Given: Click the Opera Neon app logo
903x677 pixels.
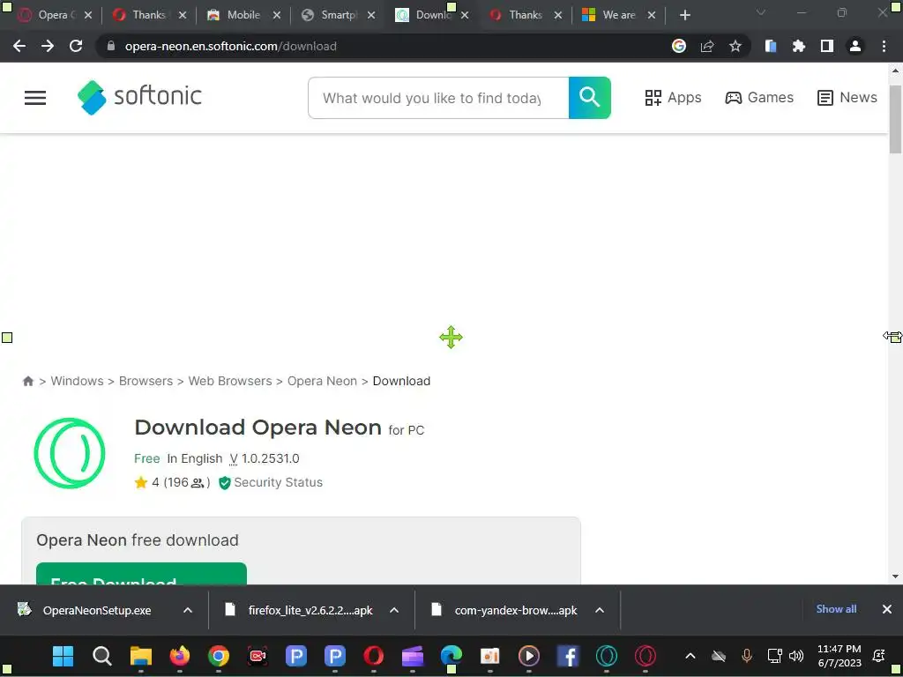Looking at the screenshot, I should 70,454.
